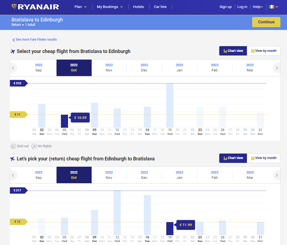Click previous month arrow in outbound carousel
Viewport: 287px width, 245px height.
tap(13, 68)
